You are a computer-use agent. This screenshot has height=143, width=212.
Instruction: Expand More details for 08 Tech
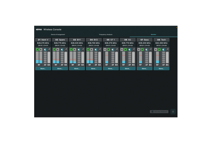[x=161, y=69]
